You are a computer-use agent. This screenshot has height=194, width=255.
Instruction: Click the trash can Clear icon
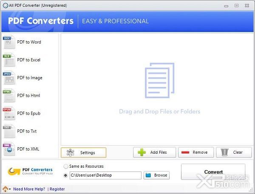click(224, 152)
